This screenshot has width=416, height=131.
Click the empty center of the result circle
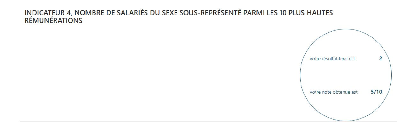[345, 75]
